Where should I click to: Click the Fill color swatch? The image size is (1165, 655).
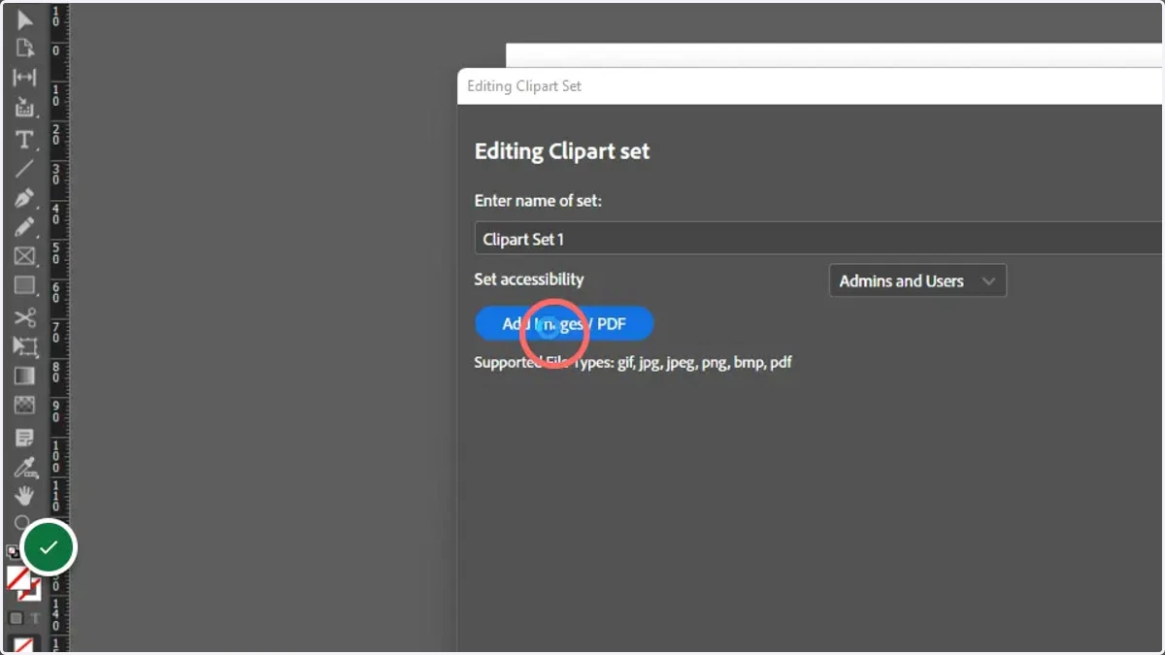[x=17, y=578]
